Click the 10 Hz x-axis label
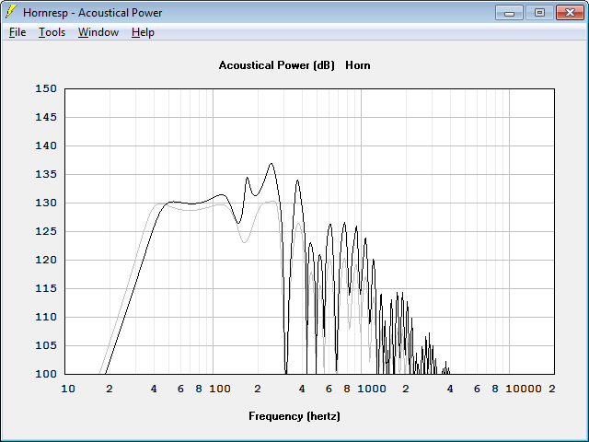 point(68,389)
